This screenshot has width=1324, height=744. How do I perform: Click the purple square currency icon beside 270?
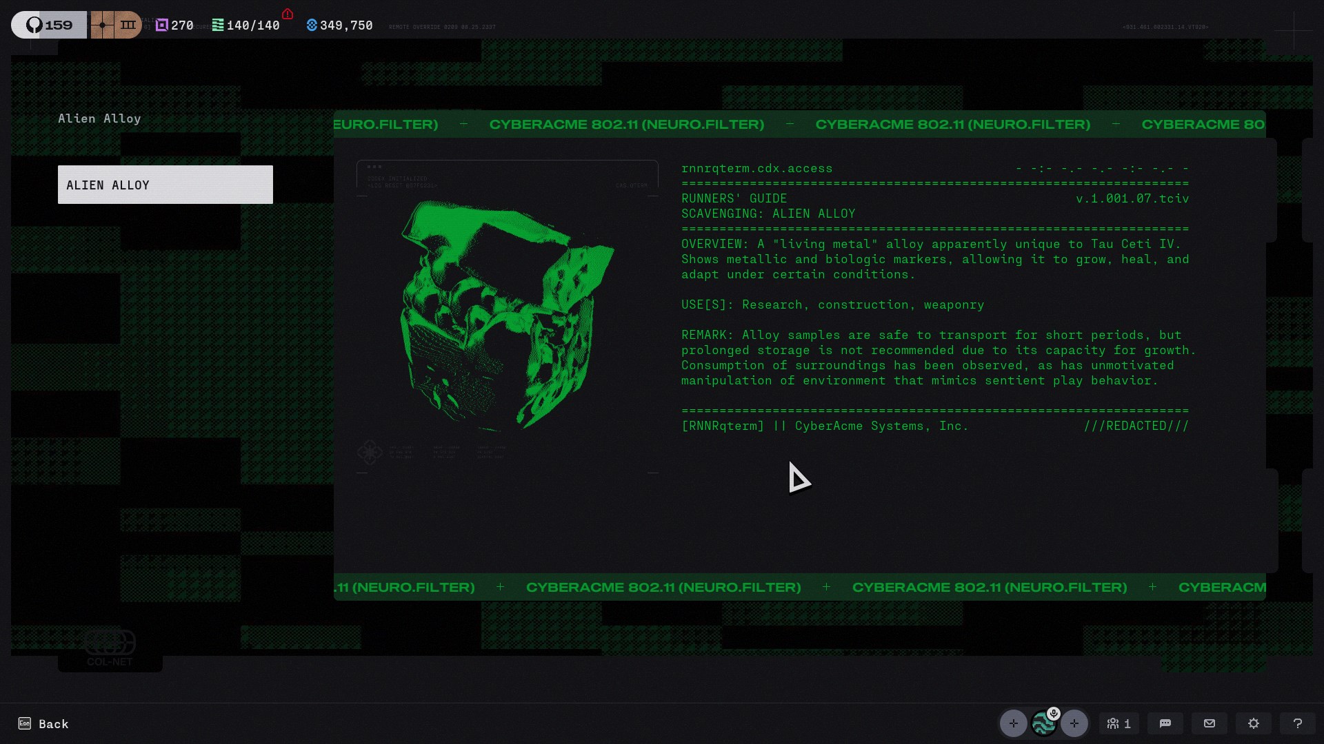[x=162, y=25]
